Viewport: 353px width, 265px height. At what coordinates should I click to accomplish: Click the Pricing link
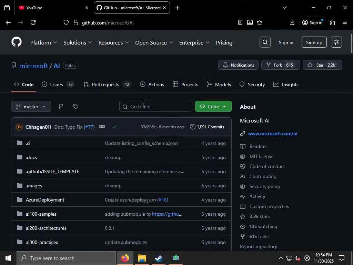click(x=224, y=42)
